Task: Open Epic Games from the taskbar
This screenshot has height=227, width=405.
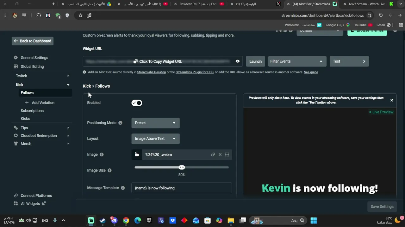Action: 149,220
